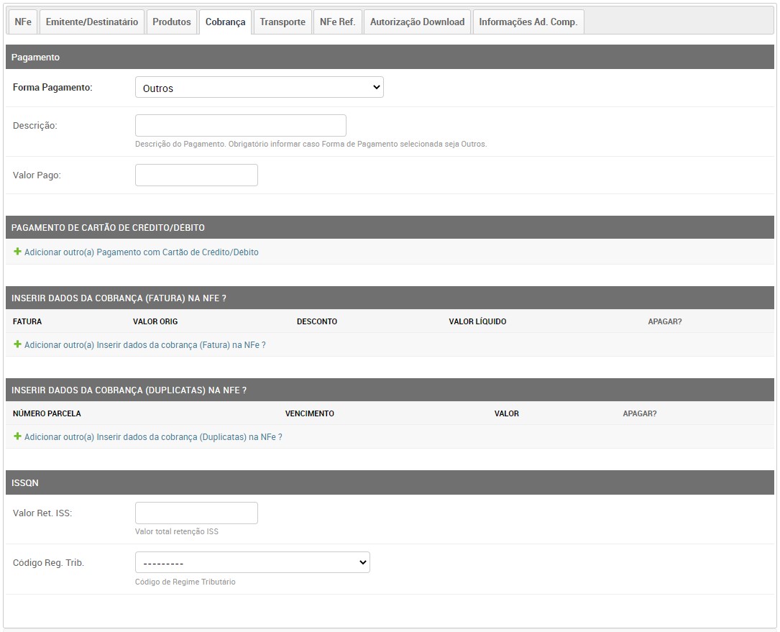This screenshot has width=780, height=632.
Task: Open the Emitente/Destinatário tab
Action: pos(91,22)
